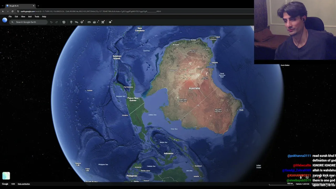Open the historical imagery clock tool

click(64, 22)
